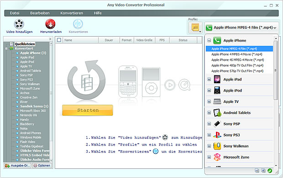Click the BlackBerry phone illustration
The width and height of the screenshot is (283, 178).
pos(128,81)
